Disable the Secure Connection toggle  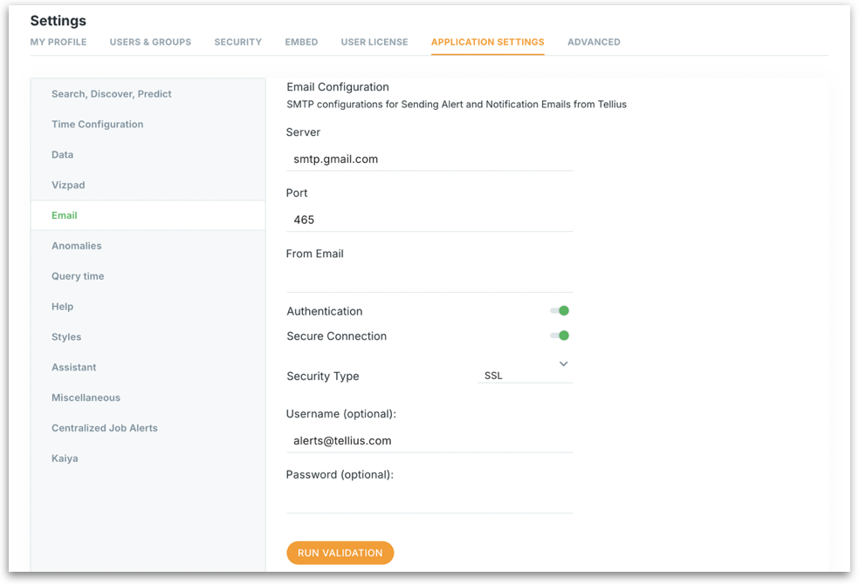coord(559,336)
